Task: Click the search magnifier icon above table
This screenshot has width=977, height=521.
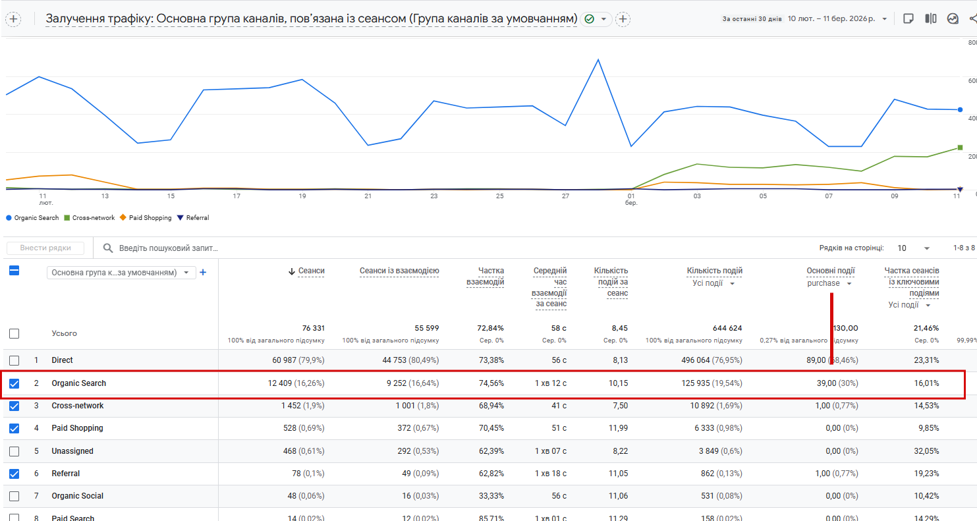Action: (108, 248)
